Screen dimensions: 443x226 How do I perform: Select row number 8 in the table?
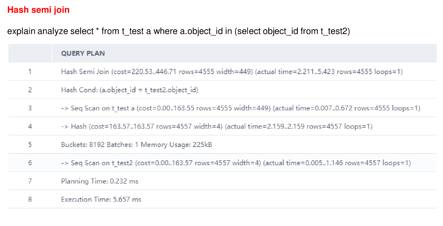[30, 199]
